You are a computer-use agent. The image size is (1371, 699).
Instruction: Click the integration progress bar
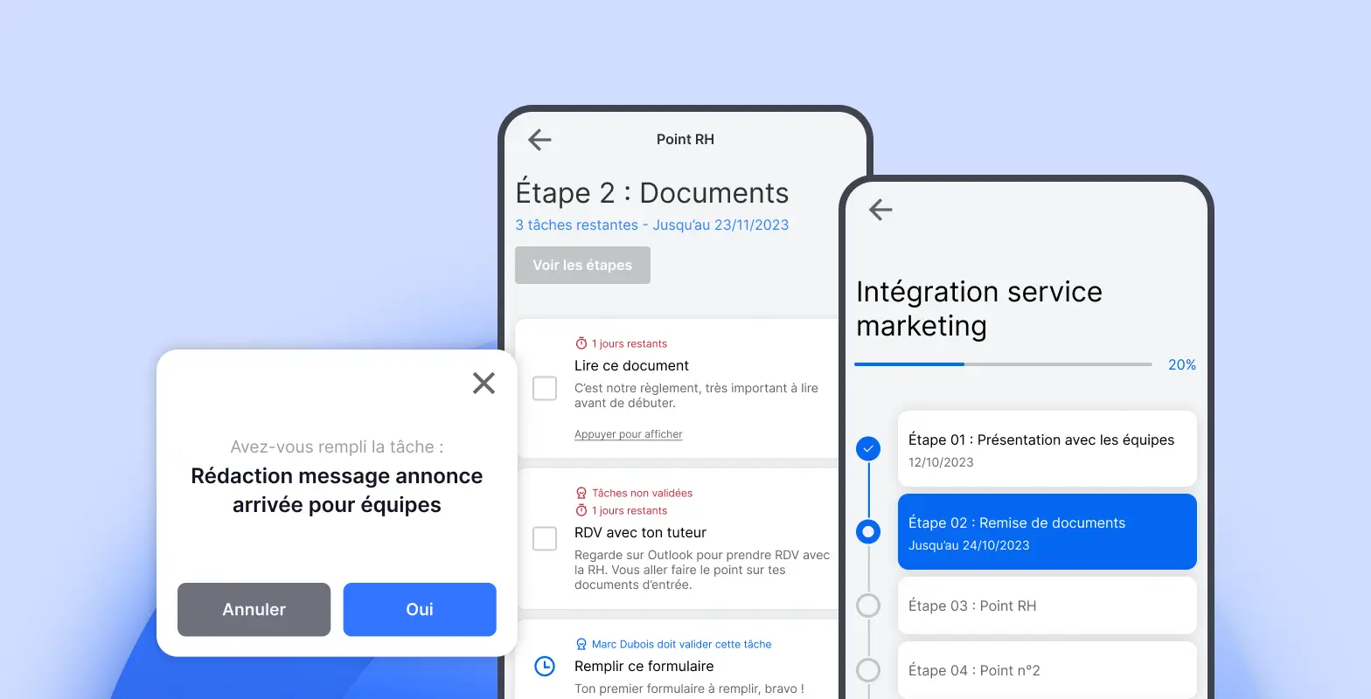pos(1003,364)
